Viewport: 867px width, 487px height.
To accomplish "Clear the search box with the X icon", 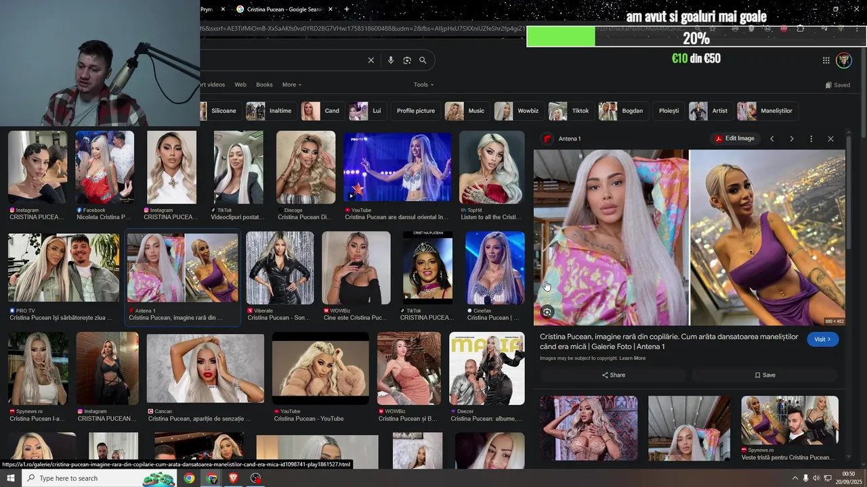I will point(371,60).
